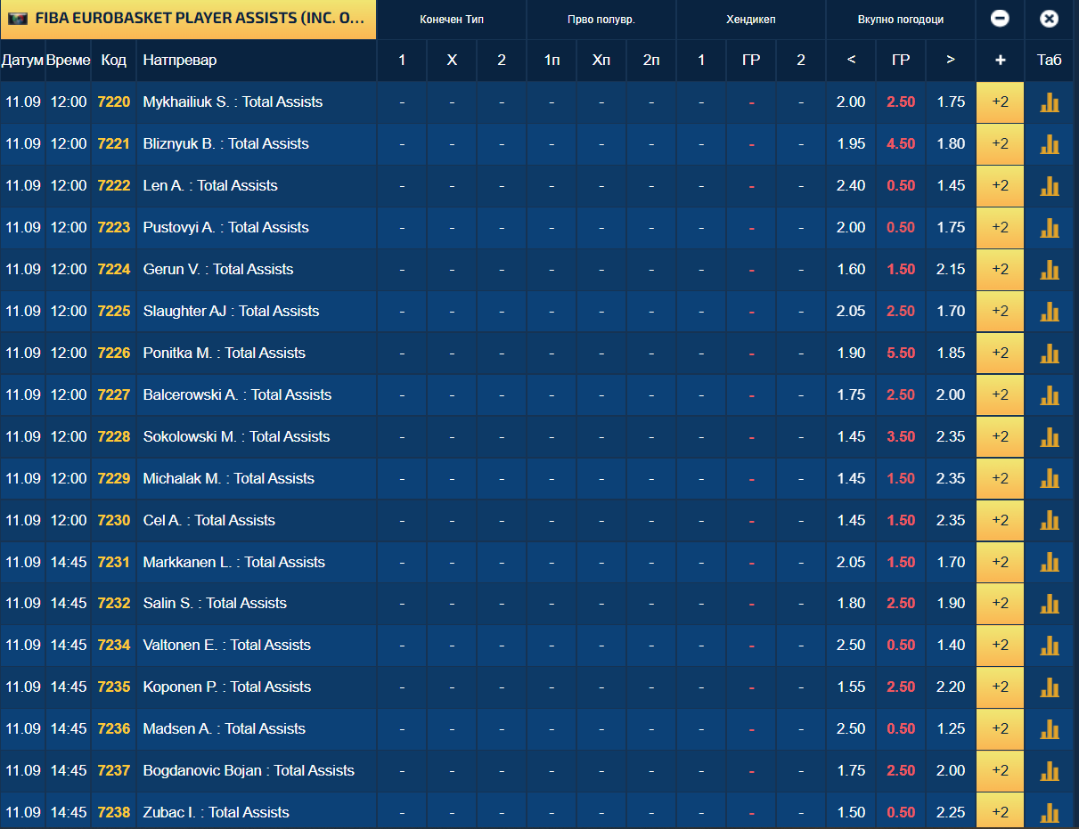Image resolution: width=1079 pixels, height=829 pixels.
Task: Bet under 2.40 odds for Len A.
Action: pos(851,186)
